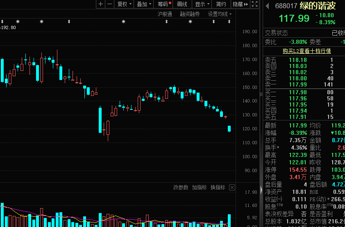Click 涨停 value 154.55
The width and height of the screenshot is (345, 227).
pos(298,170)
